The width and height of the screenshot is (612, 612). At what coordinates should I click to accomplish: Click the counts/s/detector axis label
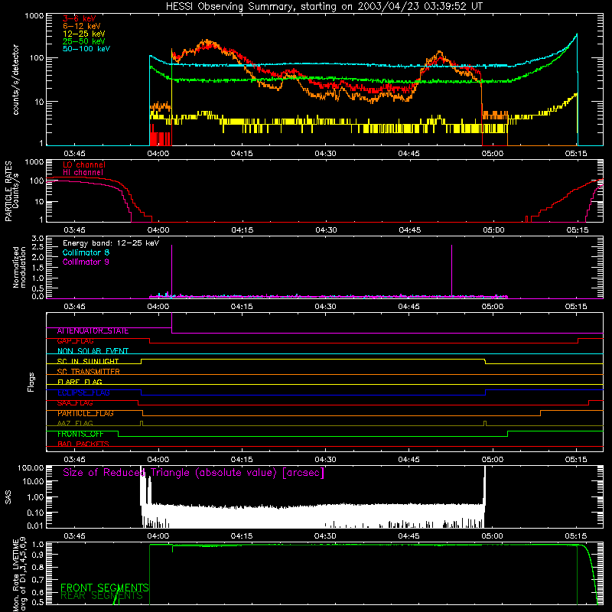pos(15,80)
